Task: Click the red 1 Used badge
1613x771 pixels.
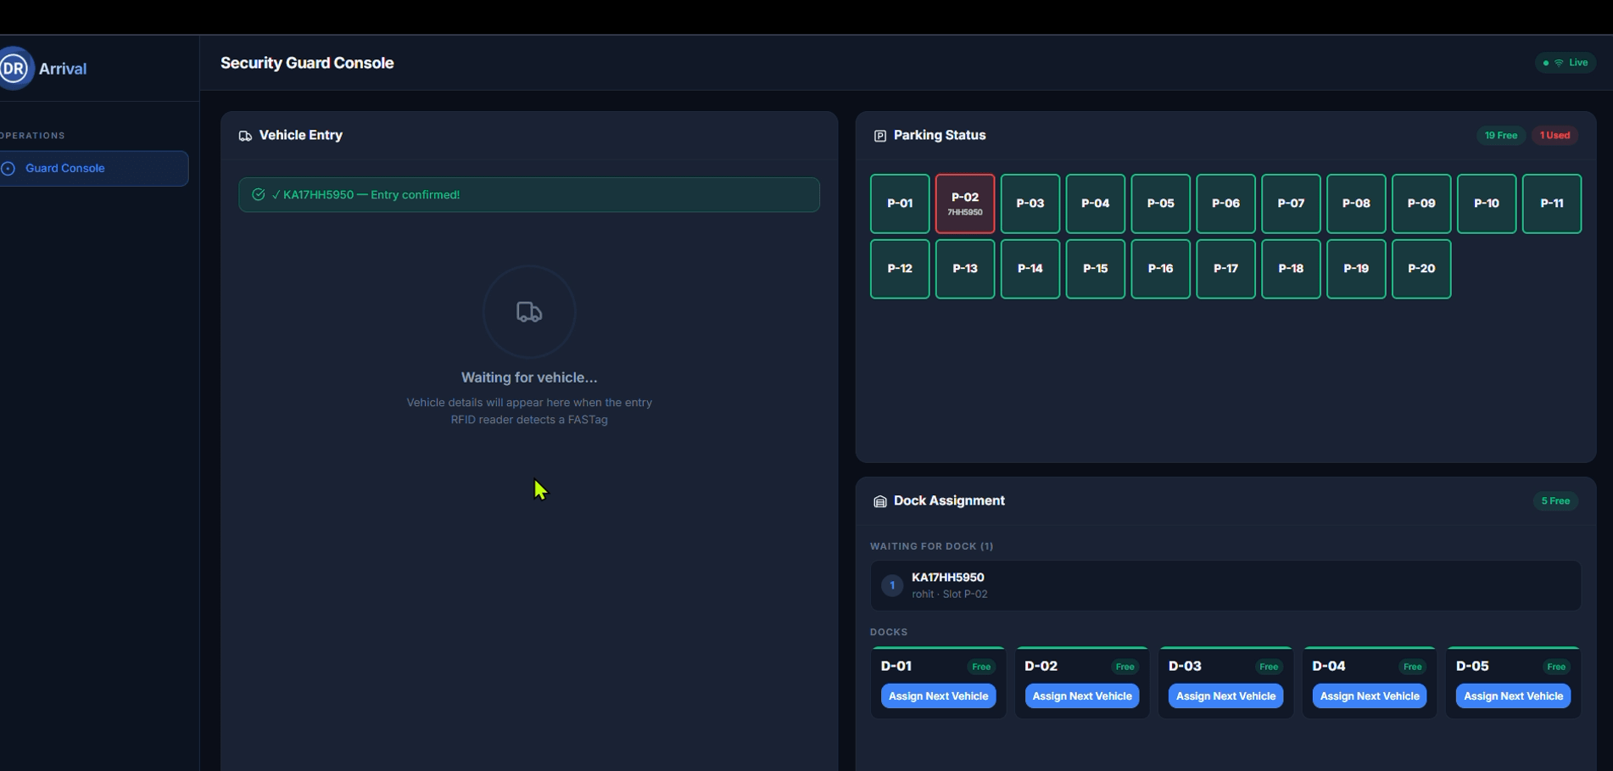Action: (1554, 135)
